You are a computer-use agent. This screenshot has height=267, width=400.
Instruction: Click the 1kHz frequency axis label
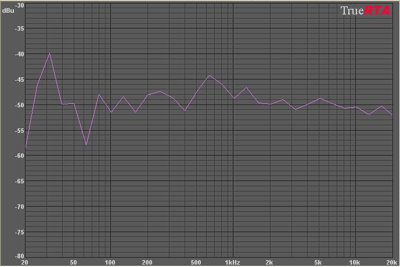(x=232, y=262)
